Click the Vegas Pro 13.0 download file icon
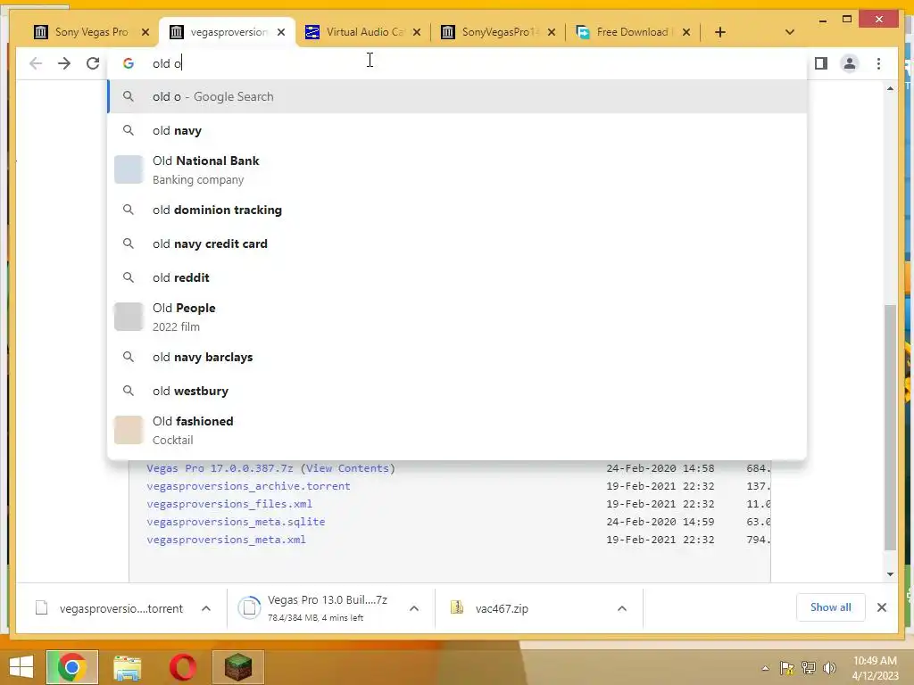This screenshot has width=914, height=685. 250,608
